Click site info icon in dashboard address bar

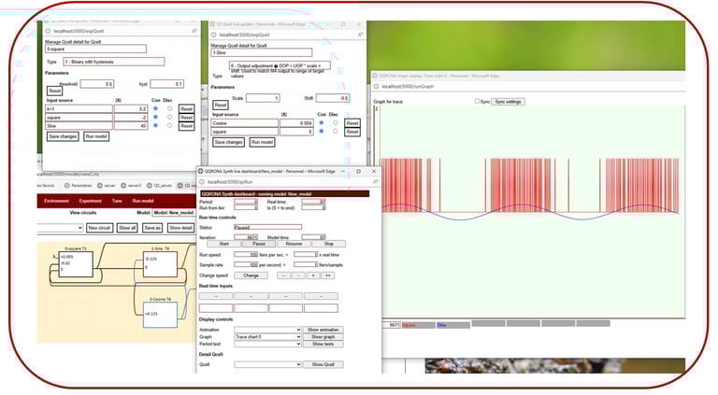point(202,181)
